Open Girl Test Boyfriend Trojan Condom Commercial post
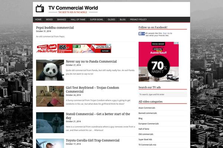 [x=93, y=90]
